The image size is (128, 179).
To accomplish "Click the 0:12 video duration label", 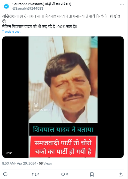I will 9,153.
